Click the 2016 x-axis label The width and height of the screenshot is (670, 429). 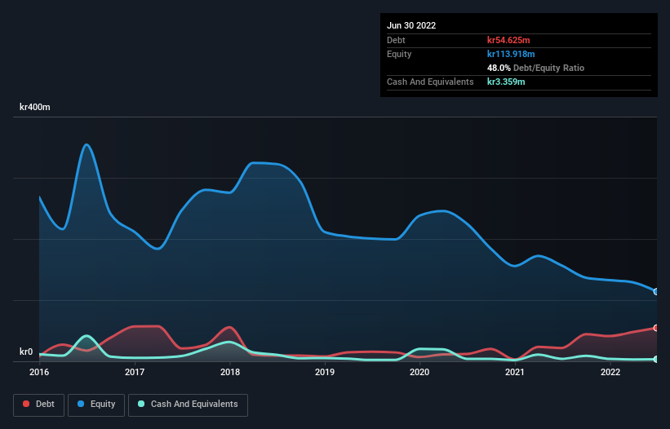point(39,372)
